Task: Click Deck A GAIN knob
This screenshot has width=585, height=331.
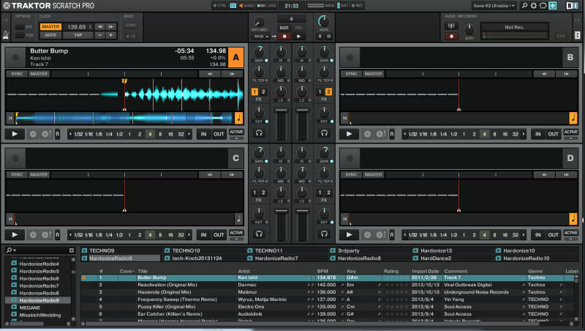Action: point(259,51)
